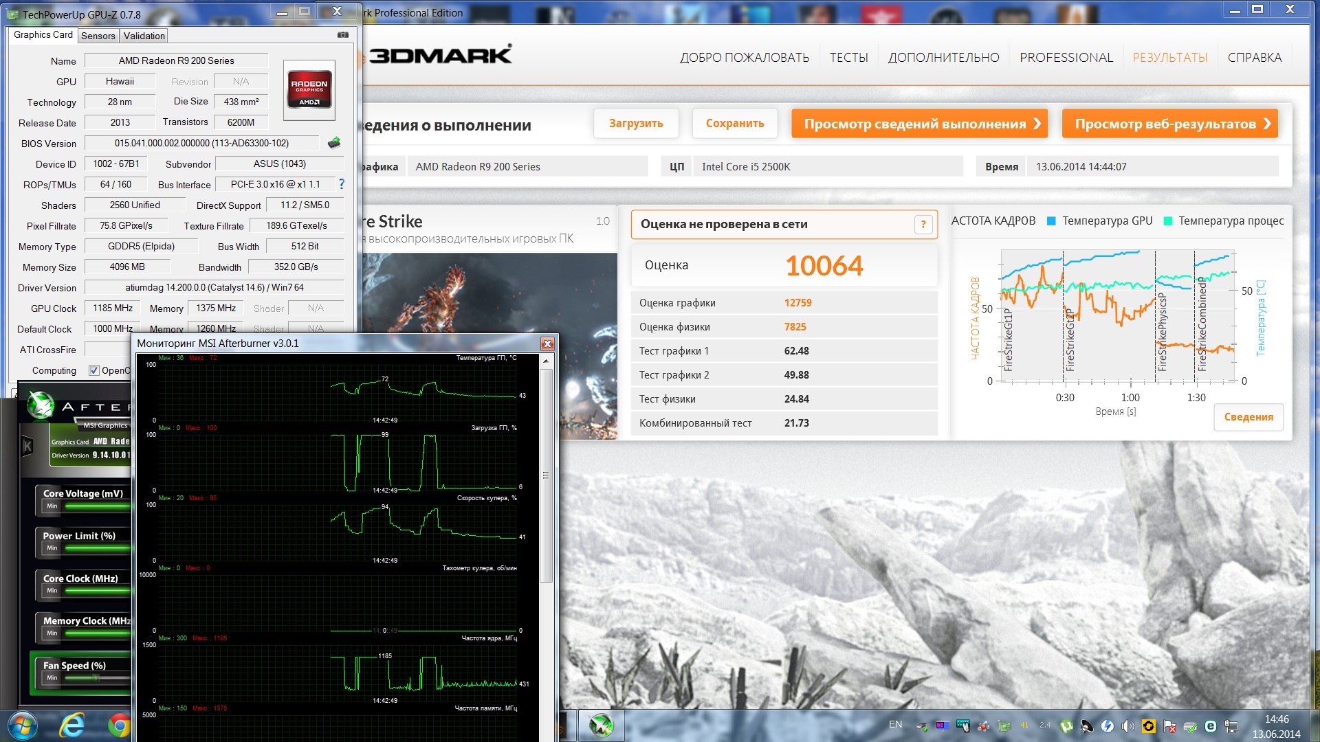Click the Radeon Graphics logo in GPU-Z
The image size is (1320, 742).
pos(309,91)
